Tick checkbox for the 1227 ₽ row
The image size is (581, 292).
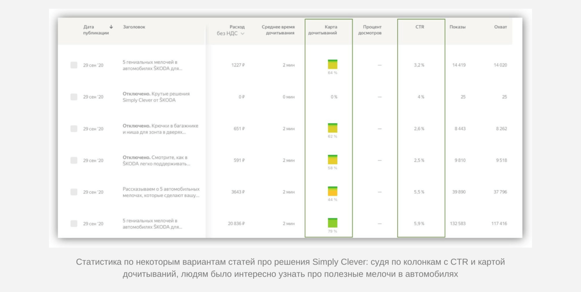74,65
